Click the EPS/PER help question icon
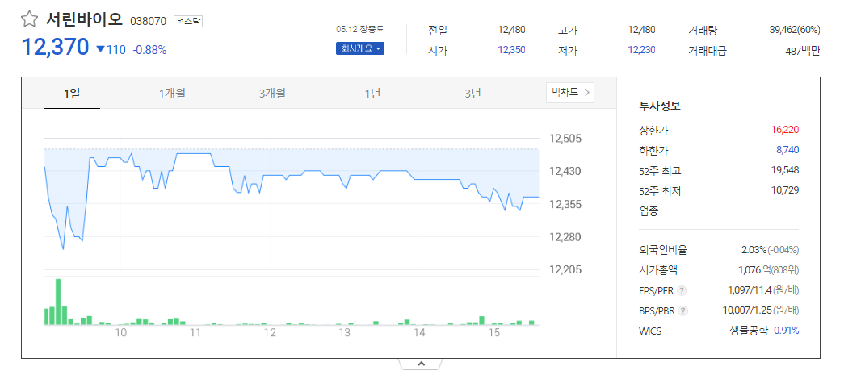Screen dimensions: 844x379 point(682,291)
